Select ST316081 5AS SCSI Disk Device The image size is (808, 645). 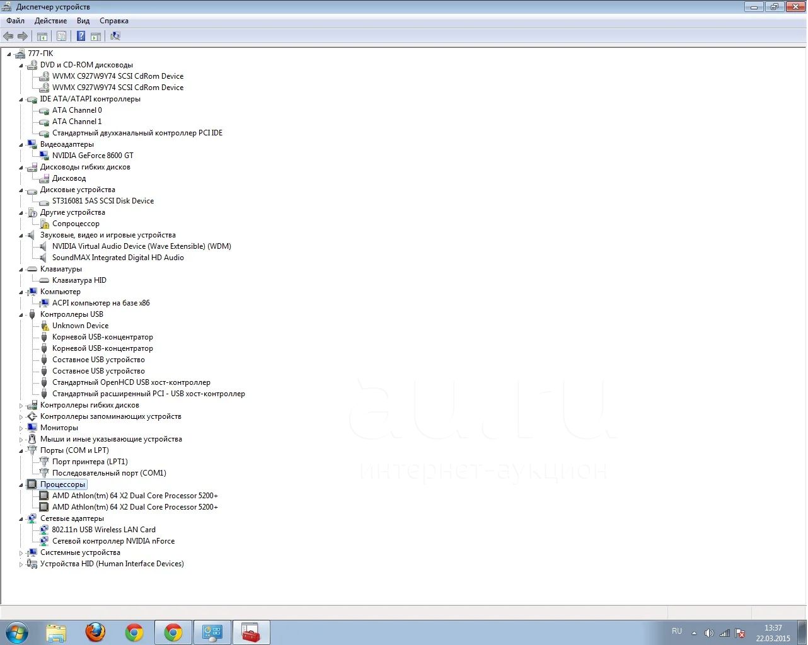[103, 201]
